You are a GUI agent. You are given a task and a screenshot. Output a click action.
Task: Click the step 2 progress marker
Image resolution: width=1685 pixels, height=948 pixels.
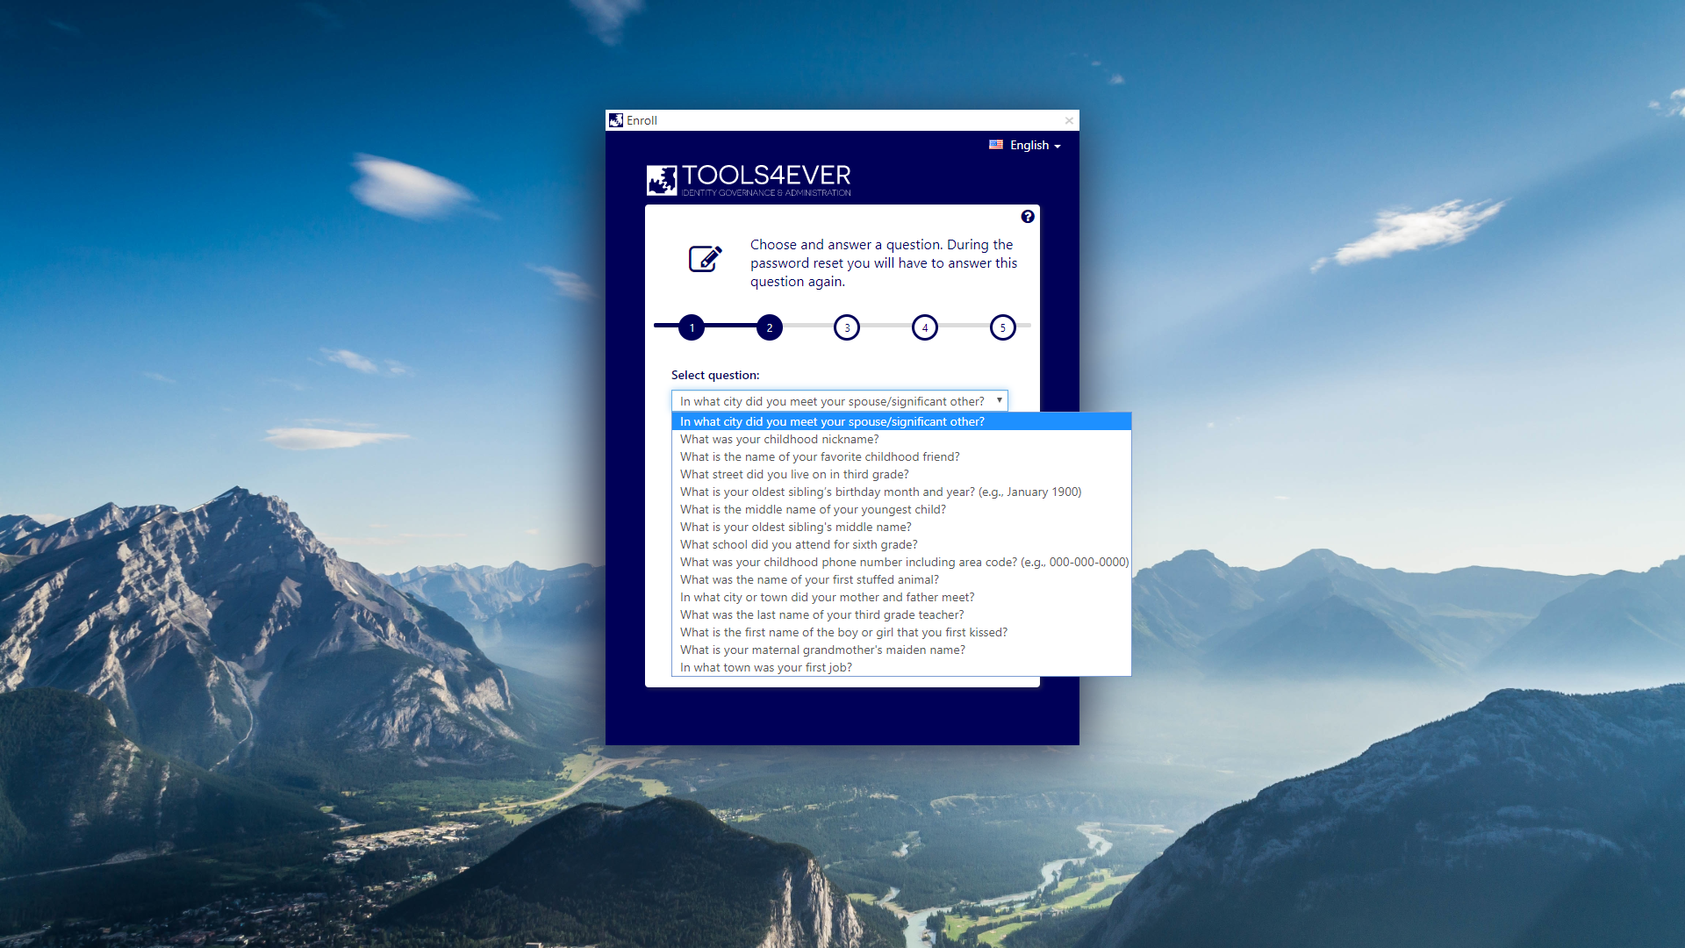click(770, 327)
